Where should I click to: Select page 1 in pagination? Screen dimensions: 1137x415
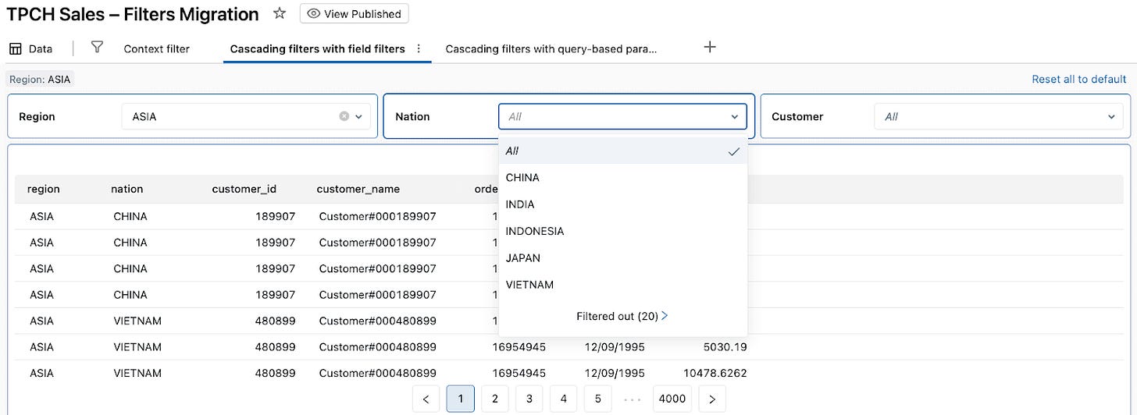coord(461,399)
